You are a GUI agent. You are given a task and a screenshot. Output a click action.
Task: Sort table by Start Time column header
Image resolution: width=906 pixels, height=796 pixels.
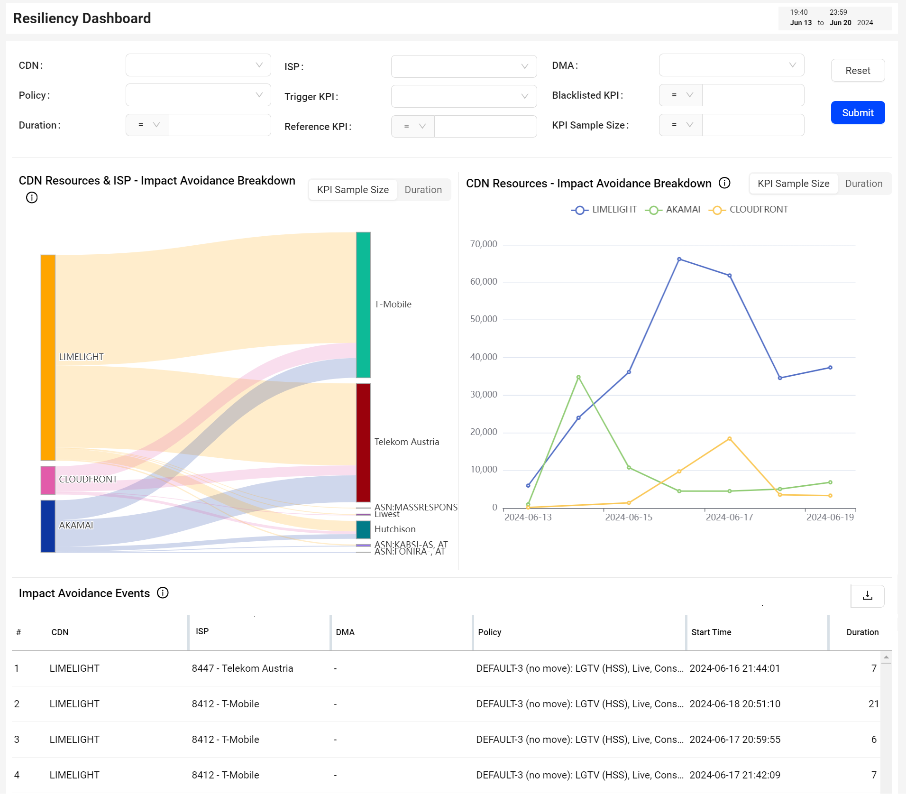coord(711,632)
